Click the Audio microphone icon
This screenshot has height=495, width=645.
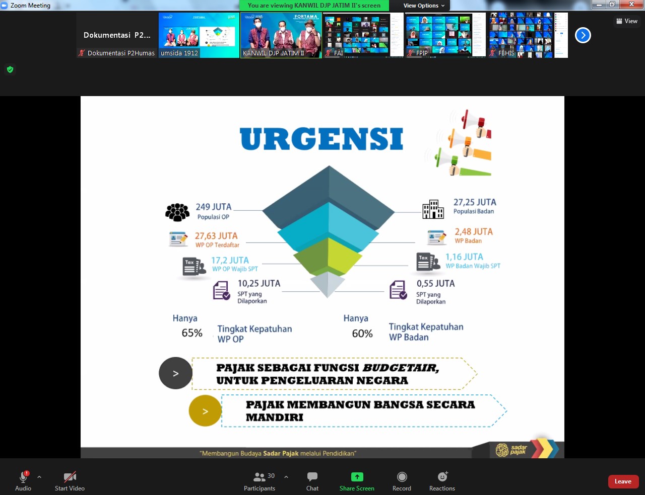(23, 477)
